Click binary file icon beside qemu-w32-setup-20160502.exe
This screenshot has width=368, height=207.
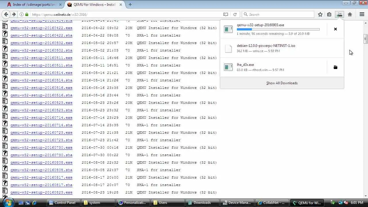(5, 41)
